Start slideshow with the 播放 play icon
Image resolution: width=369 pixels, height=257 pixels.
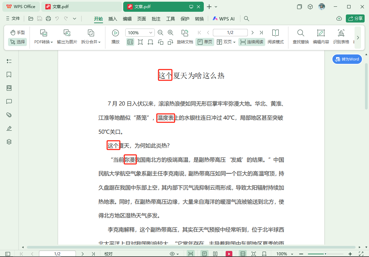point(115,33)
